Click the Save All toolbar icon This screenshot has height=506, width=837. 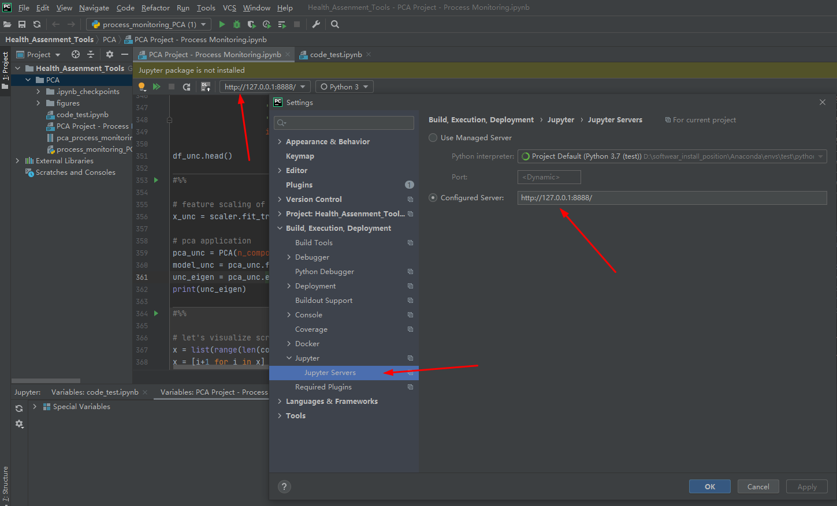tap(22, 24)
